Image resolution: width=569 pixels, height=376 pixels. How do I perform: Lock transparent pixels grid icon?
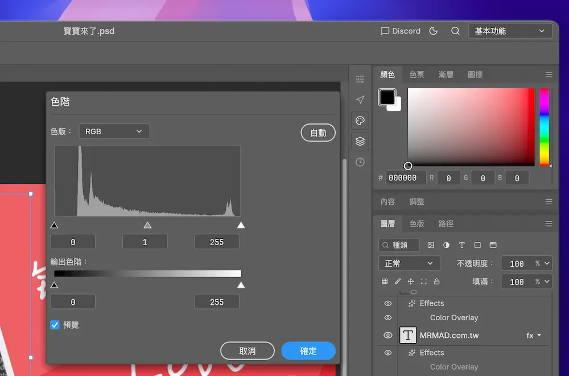pyautogui.click(x=385, y=281)
